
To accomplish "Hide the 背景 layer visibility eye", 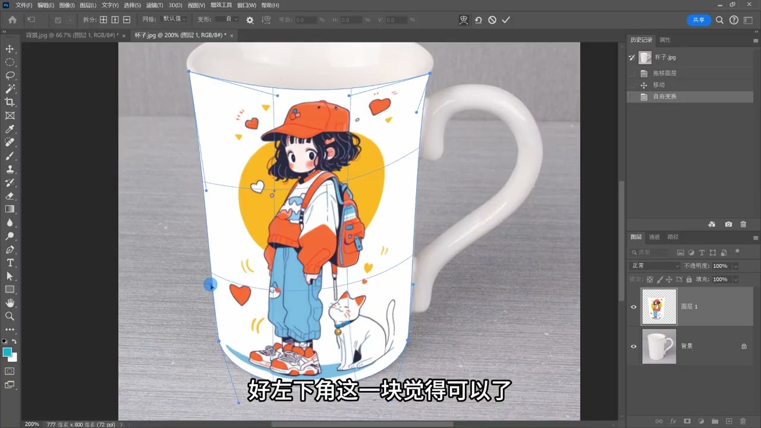I will click(x=633, y=346).
